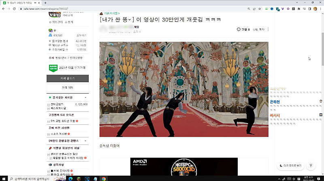Click the browser reload button

(14, 9)
